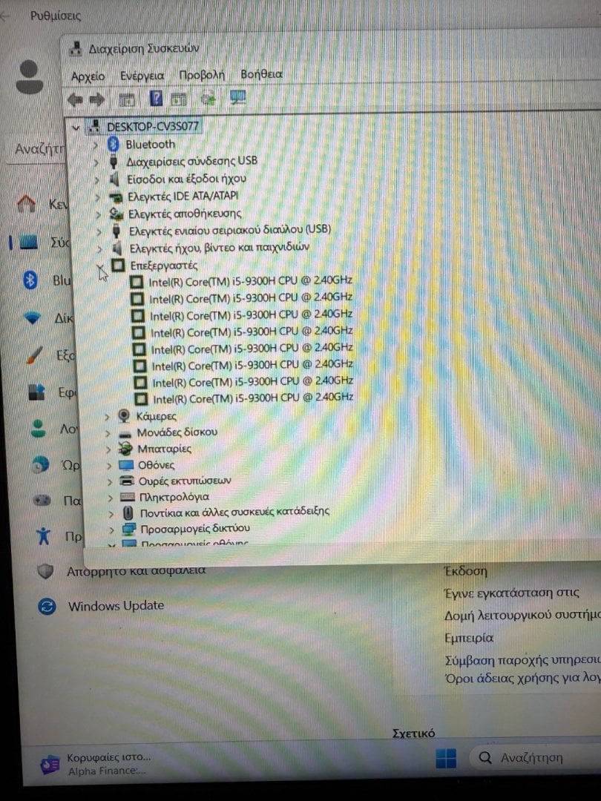Open the Windows Start button
The image size is (601, 801).
[446, 758]
